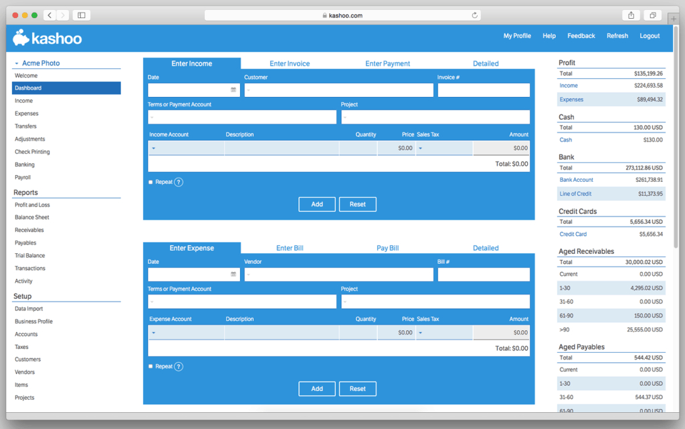Click the Kashoo logo in the header
Image resolution: width=685 pixels, height=429 pixels.
[46, 37]
